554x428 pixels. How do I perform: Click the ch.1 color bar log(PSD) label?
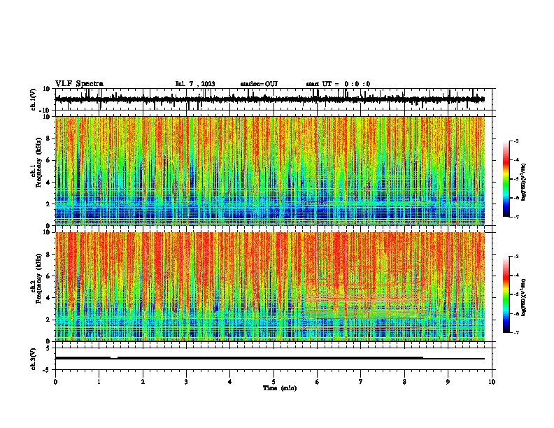(523, 182)
